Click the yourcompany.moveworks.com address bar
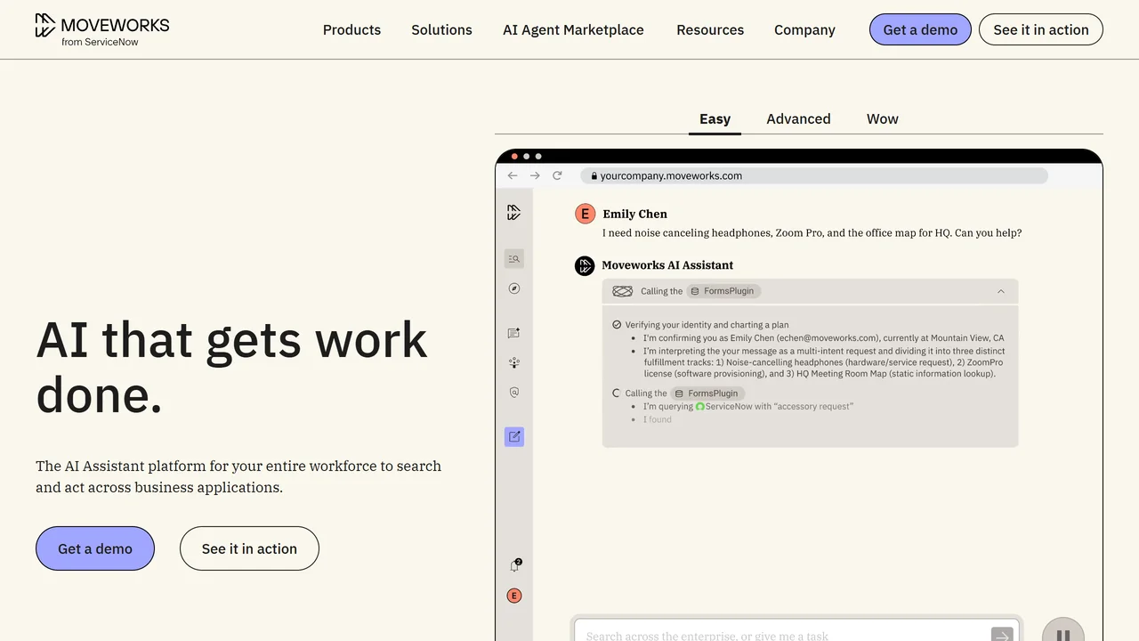The height and width of the screenshot is (641, 1139). [x=814, y=176]
